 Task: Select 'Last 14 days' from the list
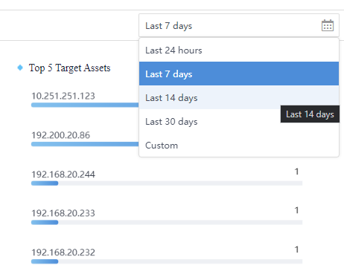coord(239,97)
